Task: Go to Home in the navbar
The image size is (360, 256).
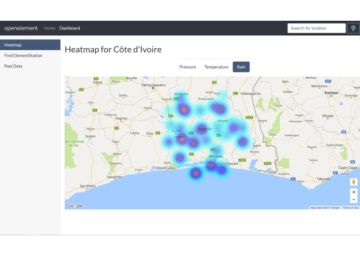Action: (49, 28)
